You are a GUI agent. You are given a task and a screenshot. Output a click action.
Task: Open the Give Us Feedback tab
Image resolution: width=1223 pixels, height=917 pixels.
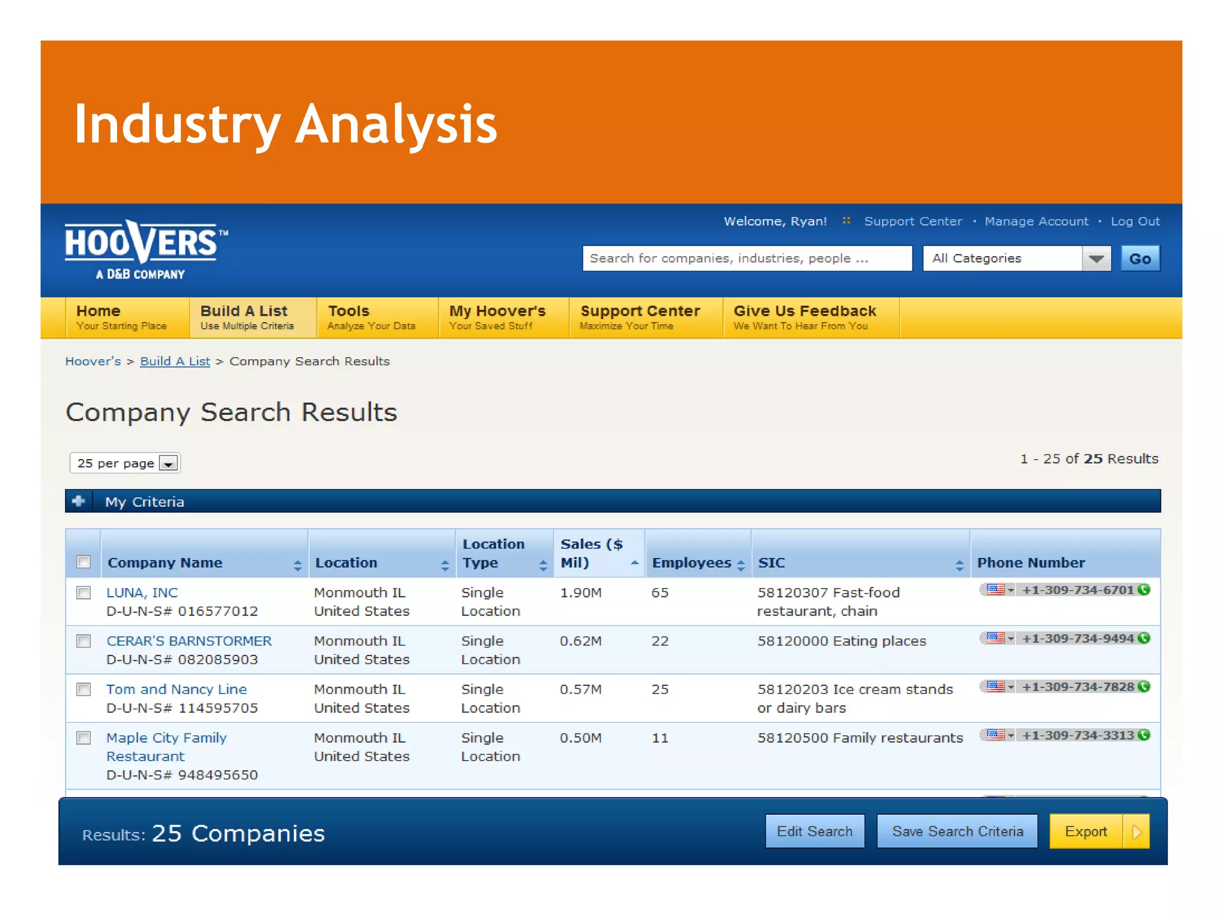[812, 318]
